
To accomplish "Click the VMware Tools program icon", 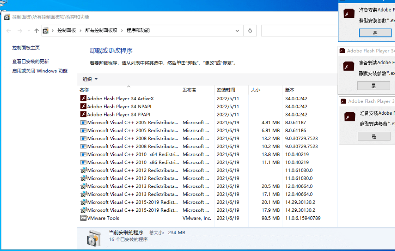I will [83, 218].
